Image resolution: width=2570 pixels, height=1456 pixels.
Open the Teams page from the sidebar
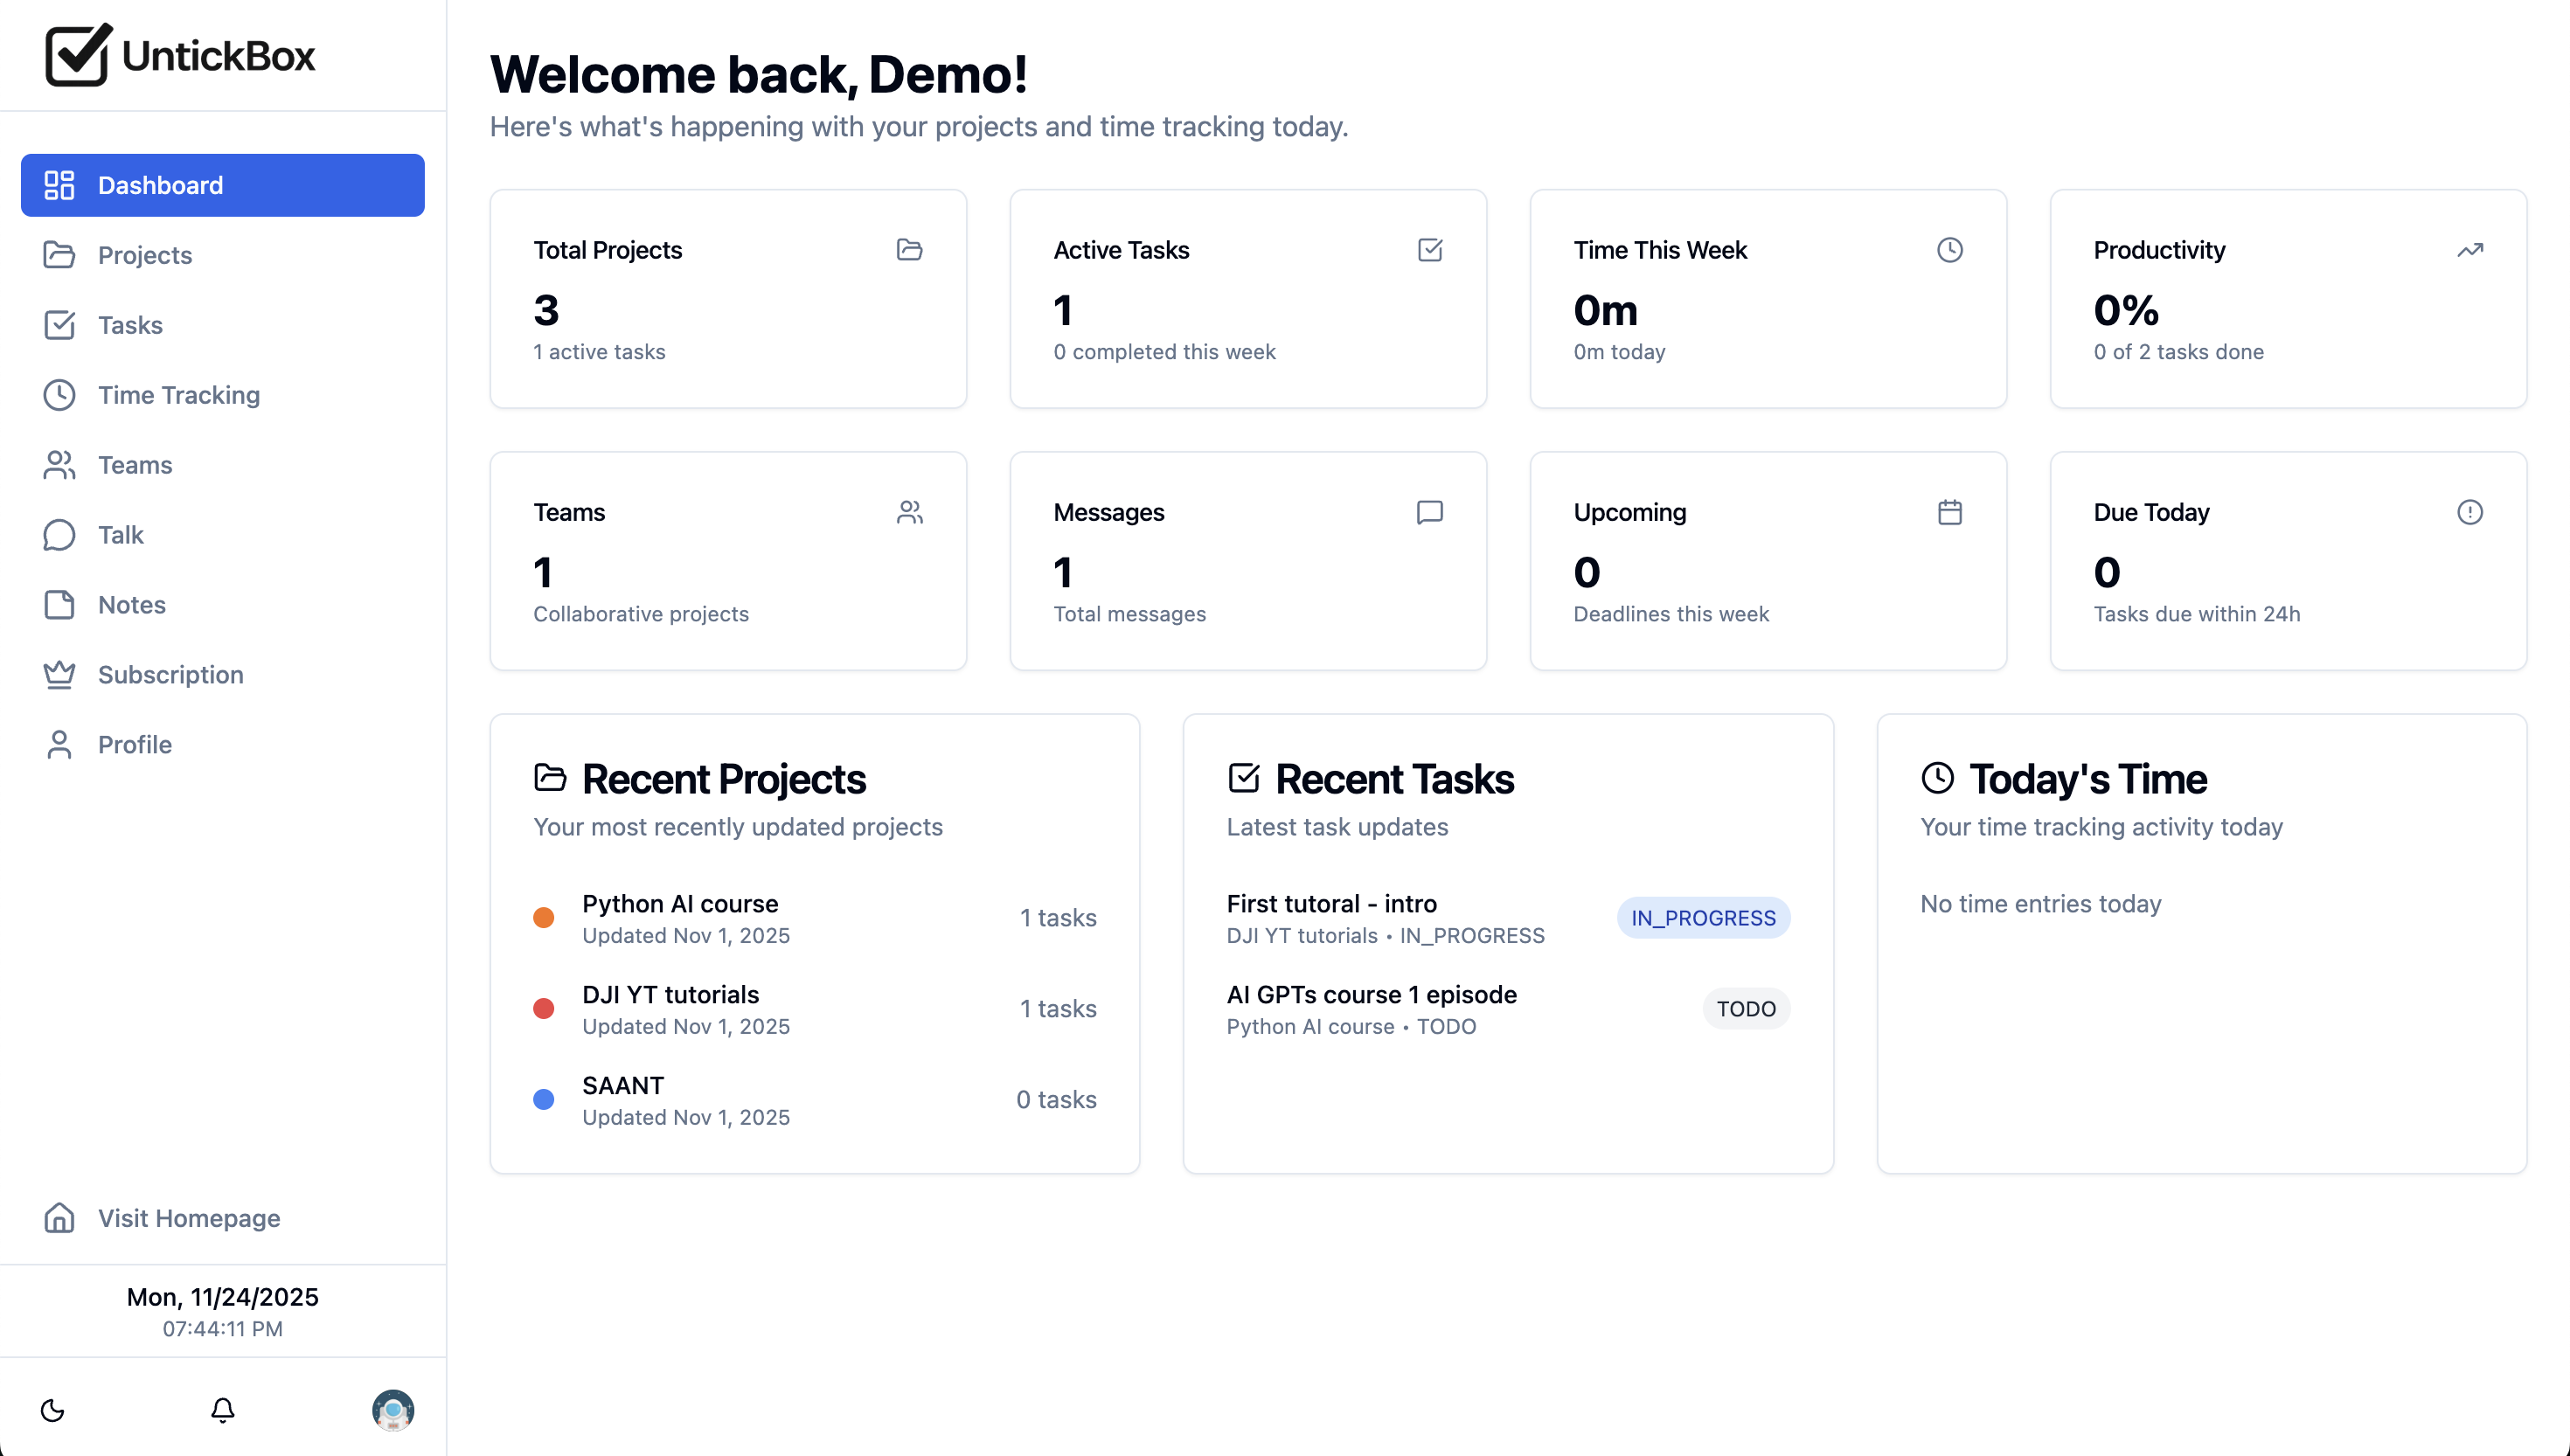[x=134, y=465]
